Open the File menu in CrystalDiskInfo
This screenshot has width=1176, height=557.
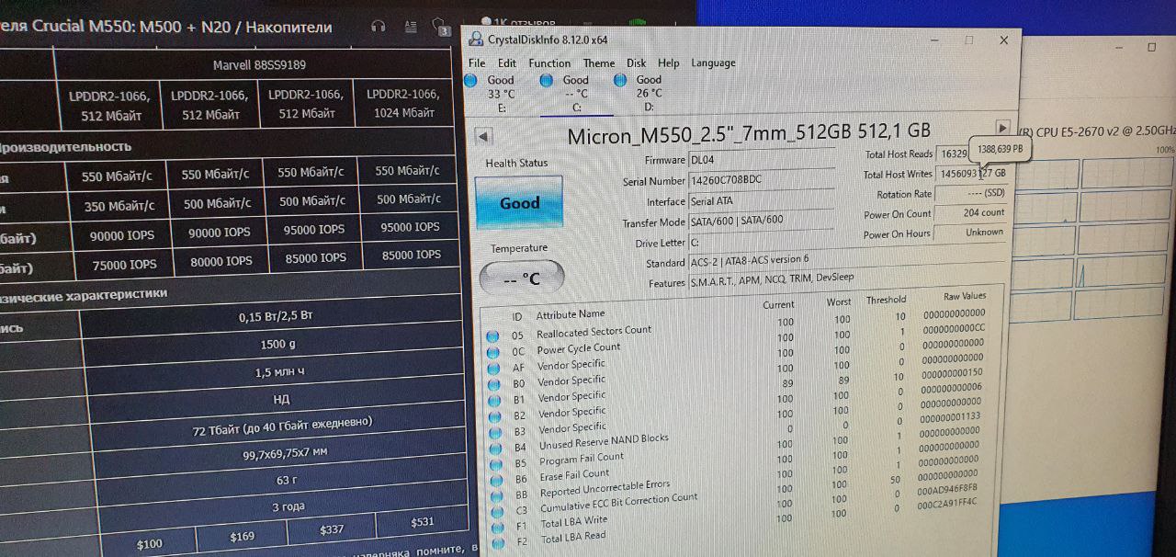pos(477,63)
